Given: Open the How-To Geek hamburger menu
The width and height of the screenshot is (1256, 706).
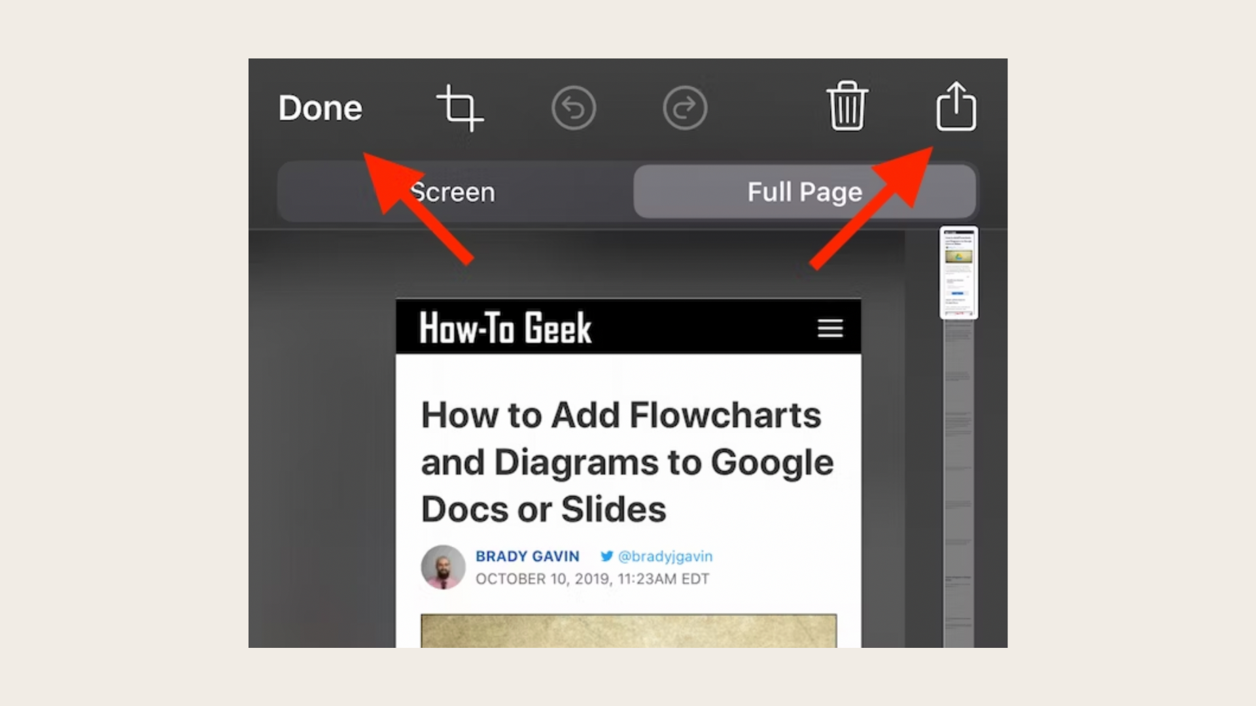Looking at the screenshot, I should [830, 328].
